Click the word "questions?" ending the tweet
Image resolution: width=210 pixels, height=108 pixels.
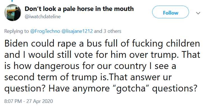[x=175, y=88]
